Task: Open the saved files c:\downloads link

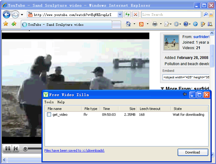Action: [74, 150]
